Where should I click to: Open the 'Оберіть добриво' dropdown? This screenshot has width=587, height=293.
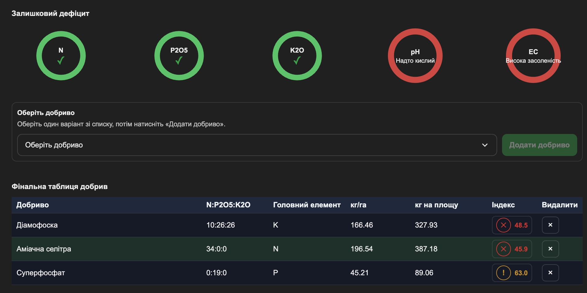click(257, 145)
